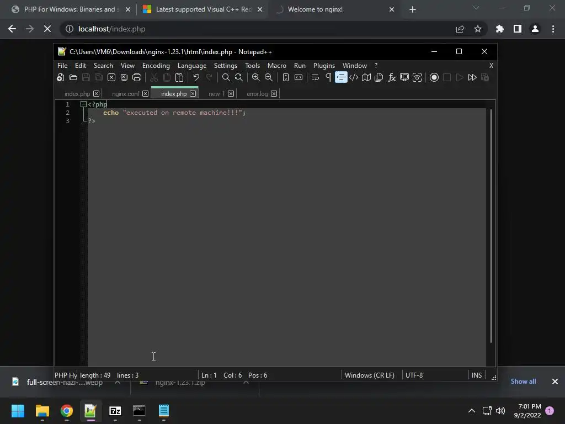Open the Search menu

[103, 66]
